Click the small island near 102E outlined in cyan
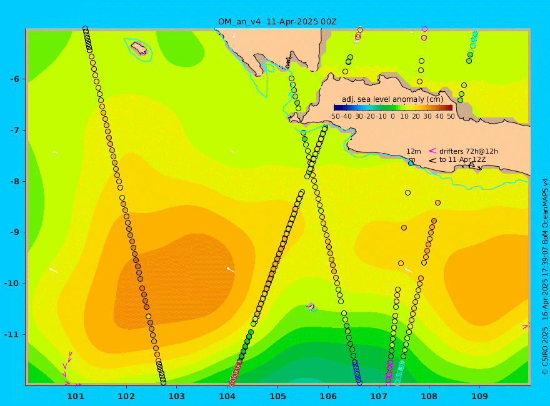The image size is (550, 406). point(139,48)
